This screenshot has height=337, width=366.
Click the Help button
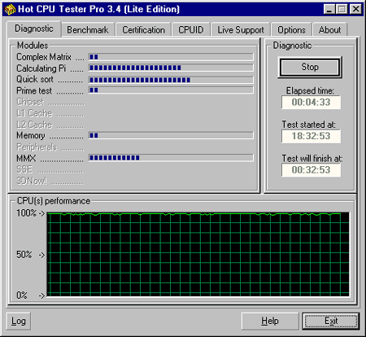pyautogui.click(x=270, y=321)
